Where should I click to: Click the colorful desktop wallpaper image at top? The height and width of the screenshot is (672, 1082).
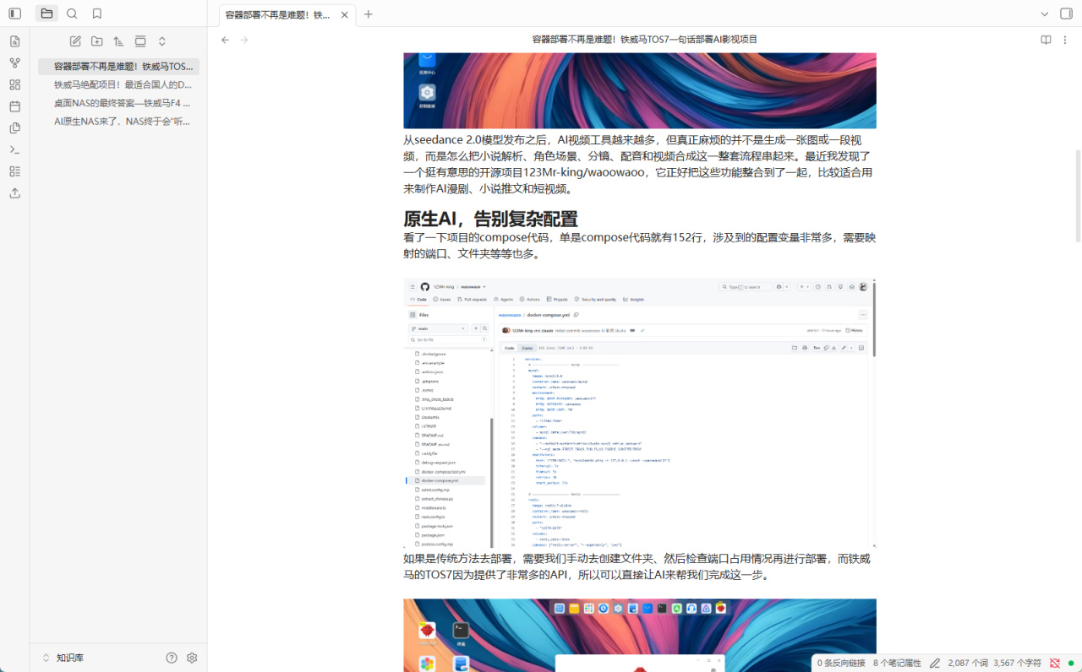coord(640,90)
